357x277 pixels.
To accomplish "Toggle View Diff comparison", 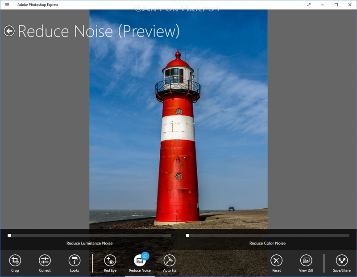I will pos(306,260).
